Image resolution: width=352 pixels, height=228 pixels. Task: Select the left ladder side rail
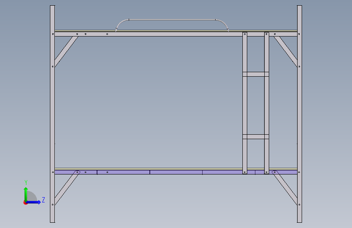click(245, 103)
